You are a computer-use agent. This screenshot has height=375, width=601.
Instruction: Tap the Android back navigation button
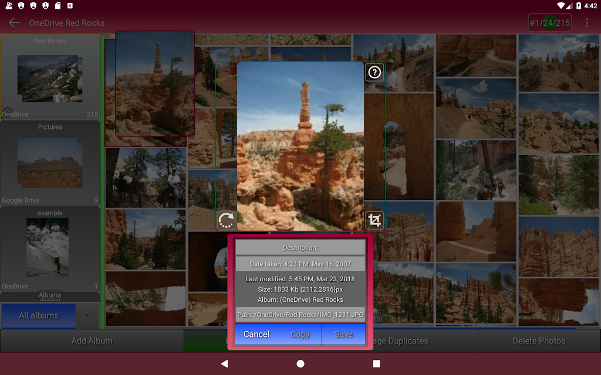225,363
